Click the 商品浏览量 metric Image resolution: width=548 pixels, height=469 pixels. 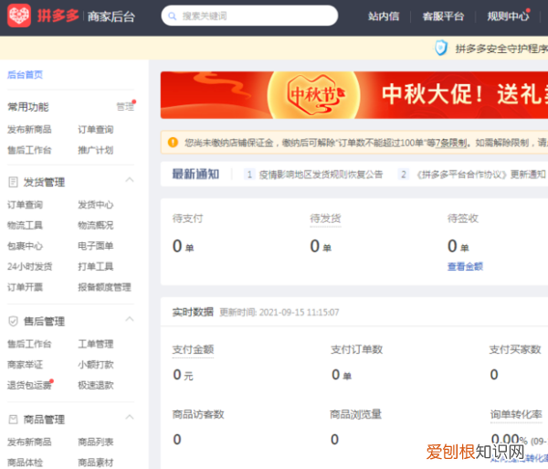[x=356, y=414]
